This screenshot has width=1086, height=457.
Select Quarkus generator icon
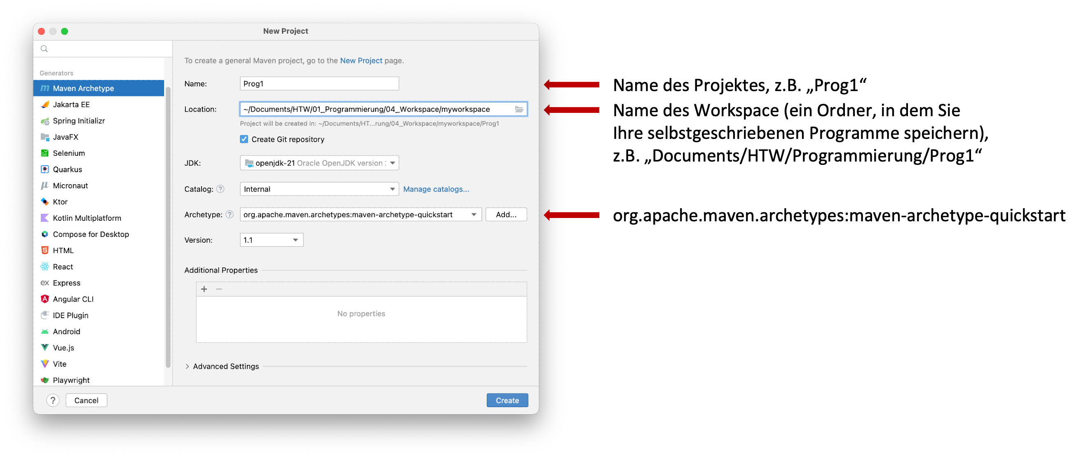[x=46, y=169]
